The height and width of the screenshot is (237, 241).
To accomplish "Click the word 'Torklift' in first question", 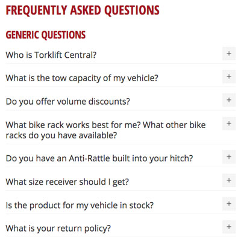I will (48, 55).
